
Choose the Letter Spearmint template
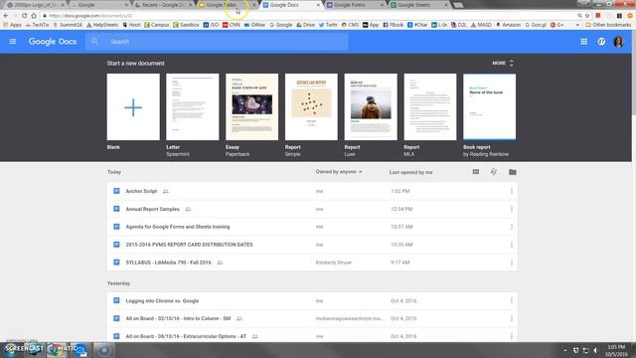192,107
